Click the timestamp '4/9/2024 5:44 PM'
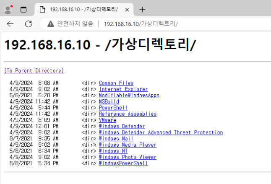This screenshot has width=271, height=184. (x=34, y=108)
